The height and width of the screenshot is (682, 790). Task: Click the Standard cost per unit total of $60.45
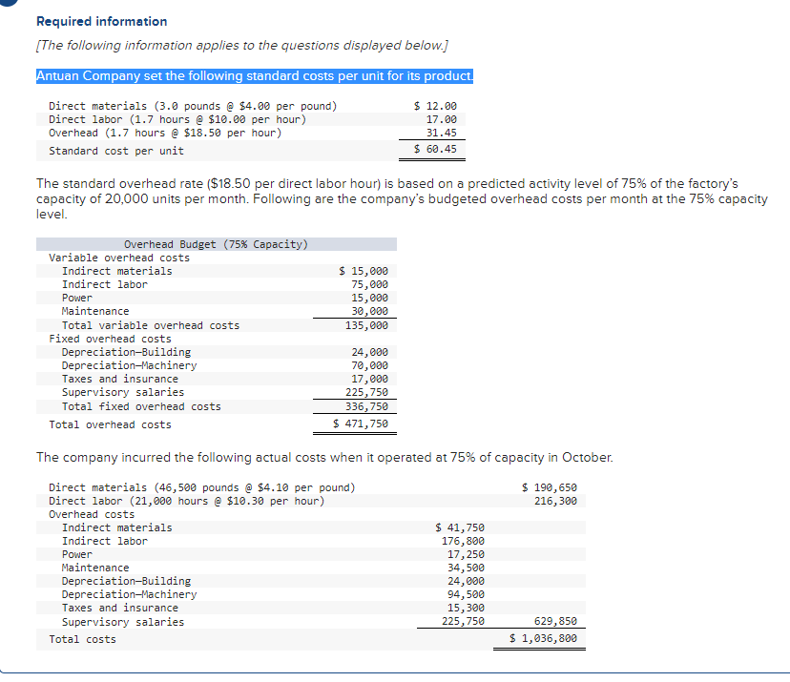pos(437,150)
